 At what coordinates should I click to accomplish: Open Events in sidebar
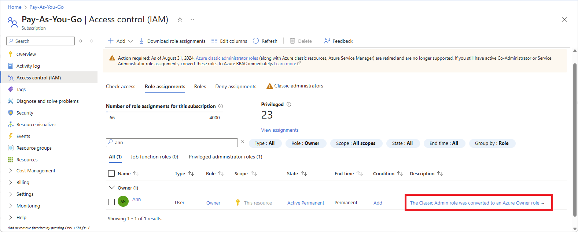pos(23,136)
